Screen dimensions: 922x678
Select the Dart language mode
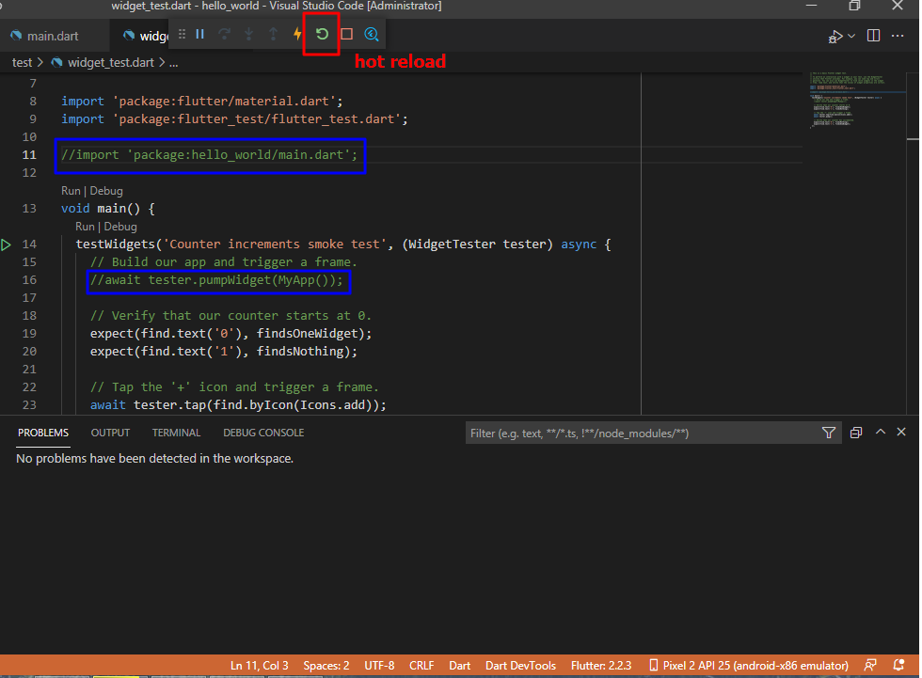point(459,666)
